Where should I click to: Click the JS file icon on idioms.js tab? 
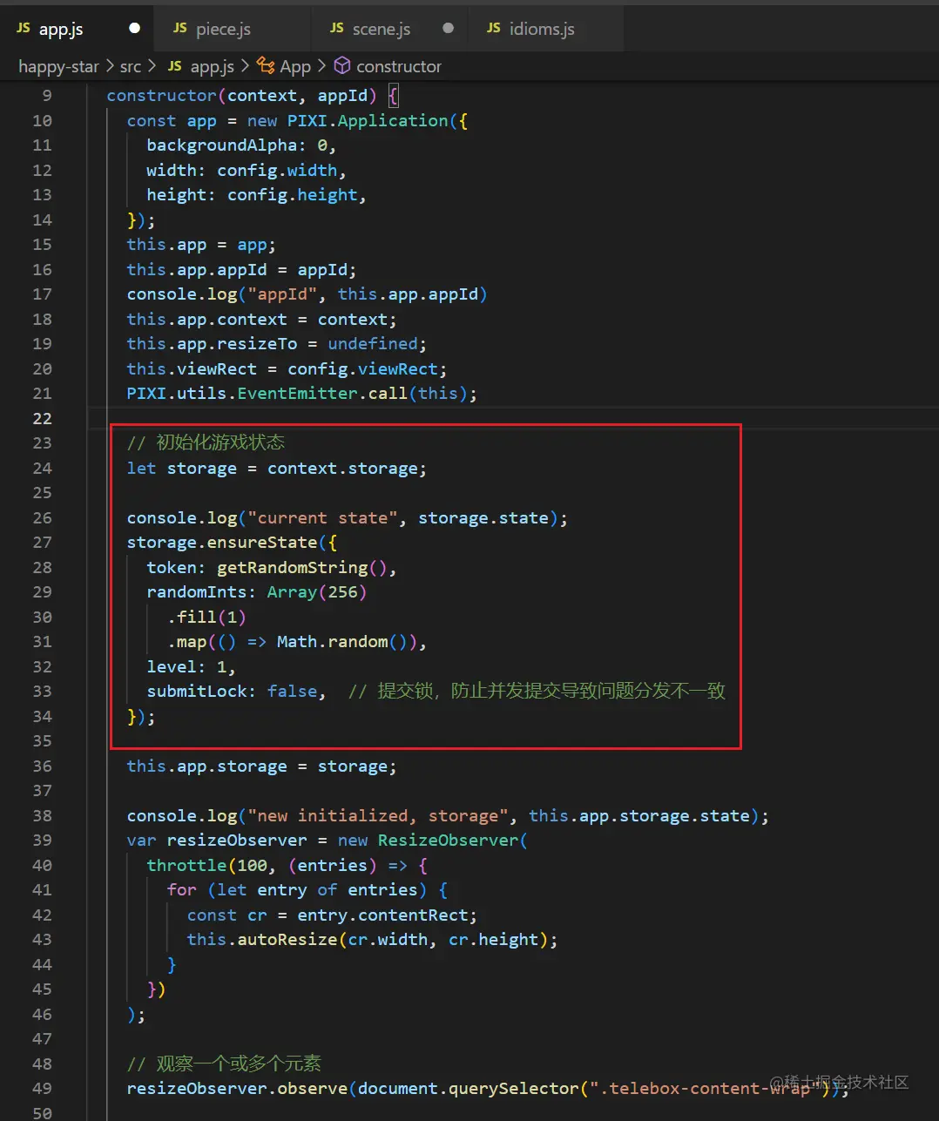point(494,28)
